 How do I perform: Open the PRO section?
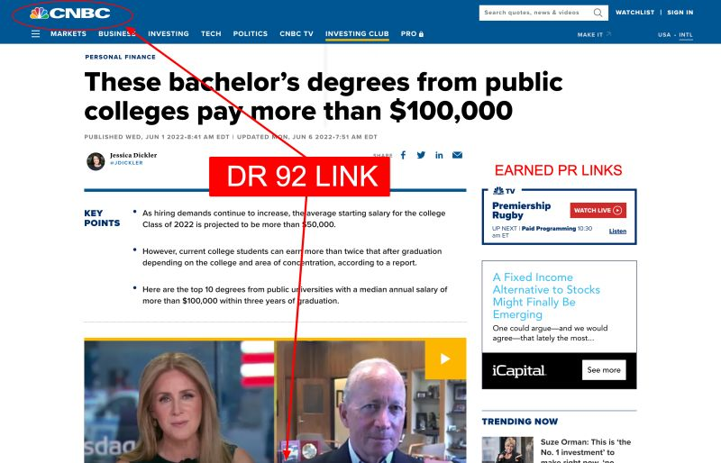pyautogui.click(x=412, y=33)
